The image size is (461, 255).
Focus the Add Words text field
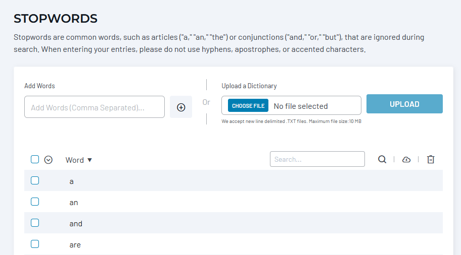click(x=95, y=107)
